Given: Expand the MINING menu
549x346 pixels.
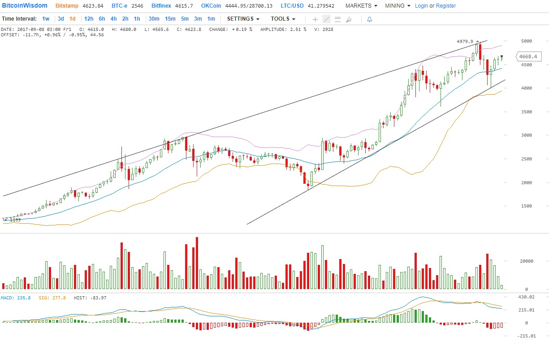Looking at the screenshot, I should coord(398,6).
